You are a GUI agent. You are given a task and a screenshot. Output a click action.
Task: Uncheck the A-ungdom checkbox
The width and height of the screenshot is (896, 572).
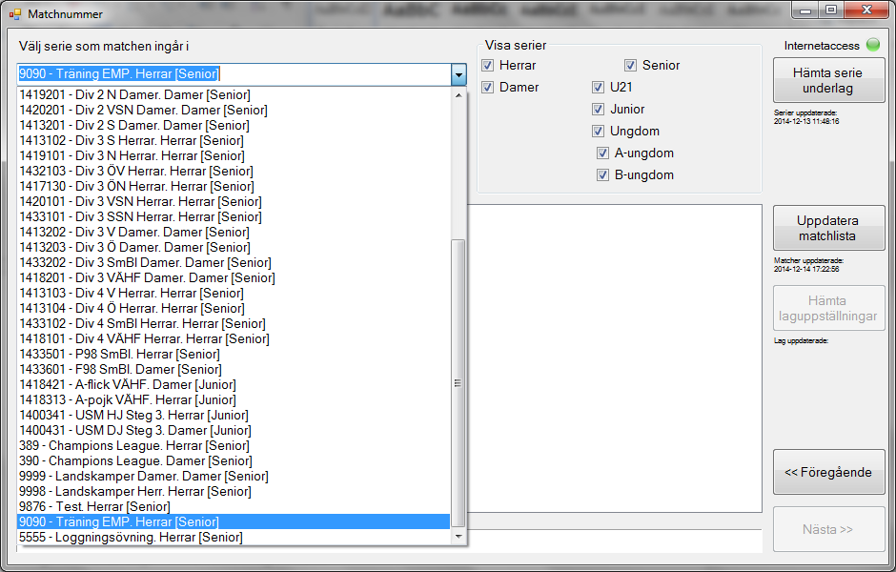coord(602,153)
